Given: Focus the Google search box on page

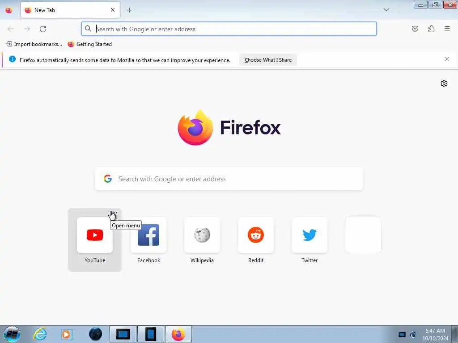Looking at the screenshot, I should coord(229,179).
